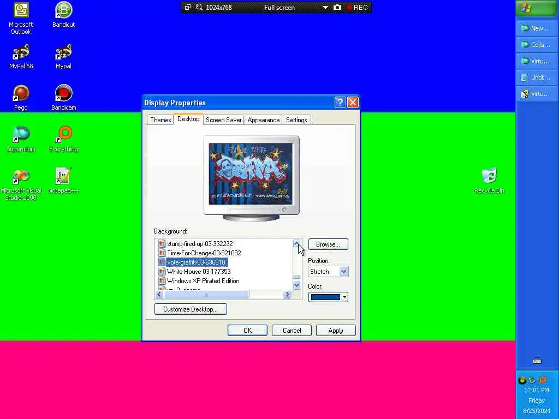
Task: Switch to the Desktop tab
Action: point(188,119)
